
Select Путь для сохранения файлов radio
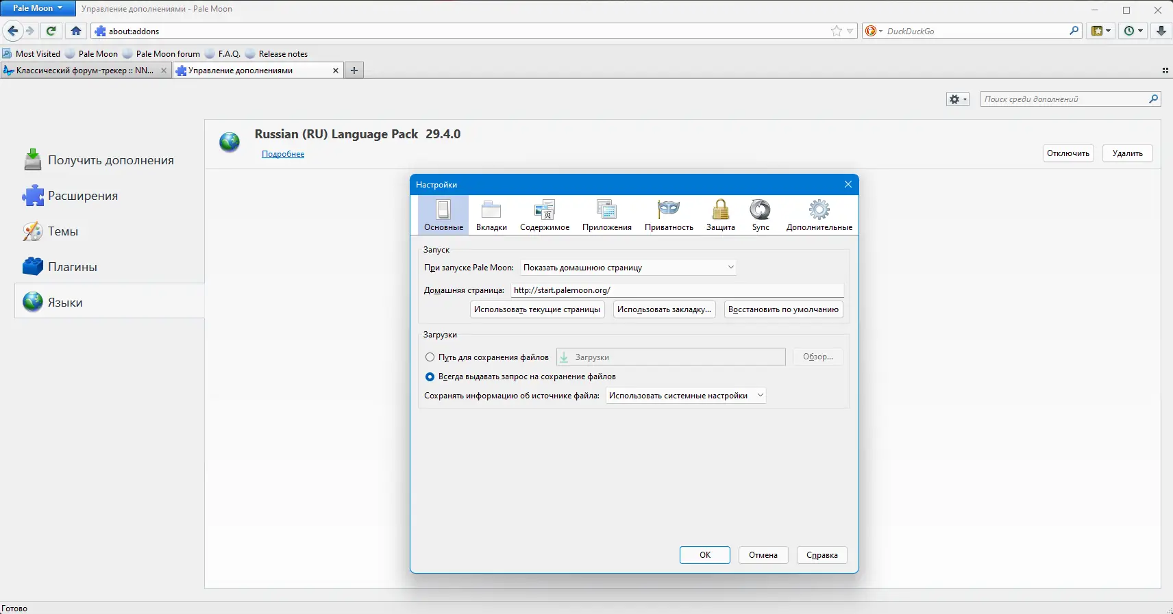coord(430,357)
